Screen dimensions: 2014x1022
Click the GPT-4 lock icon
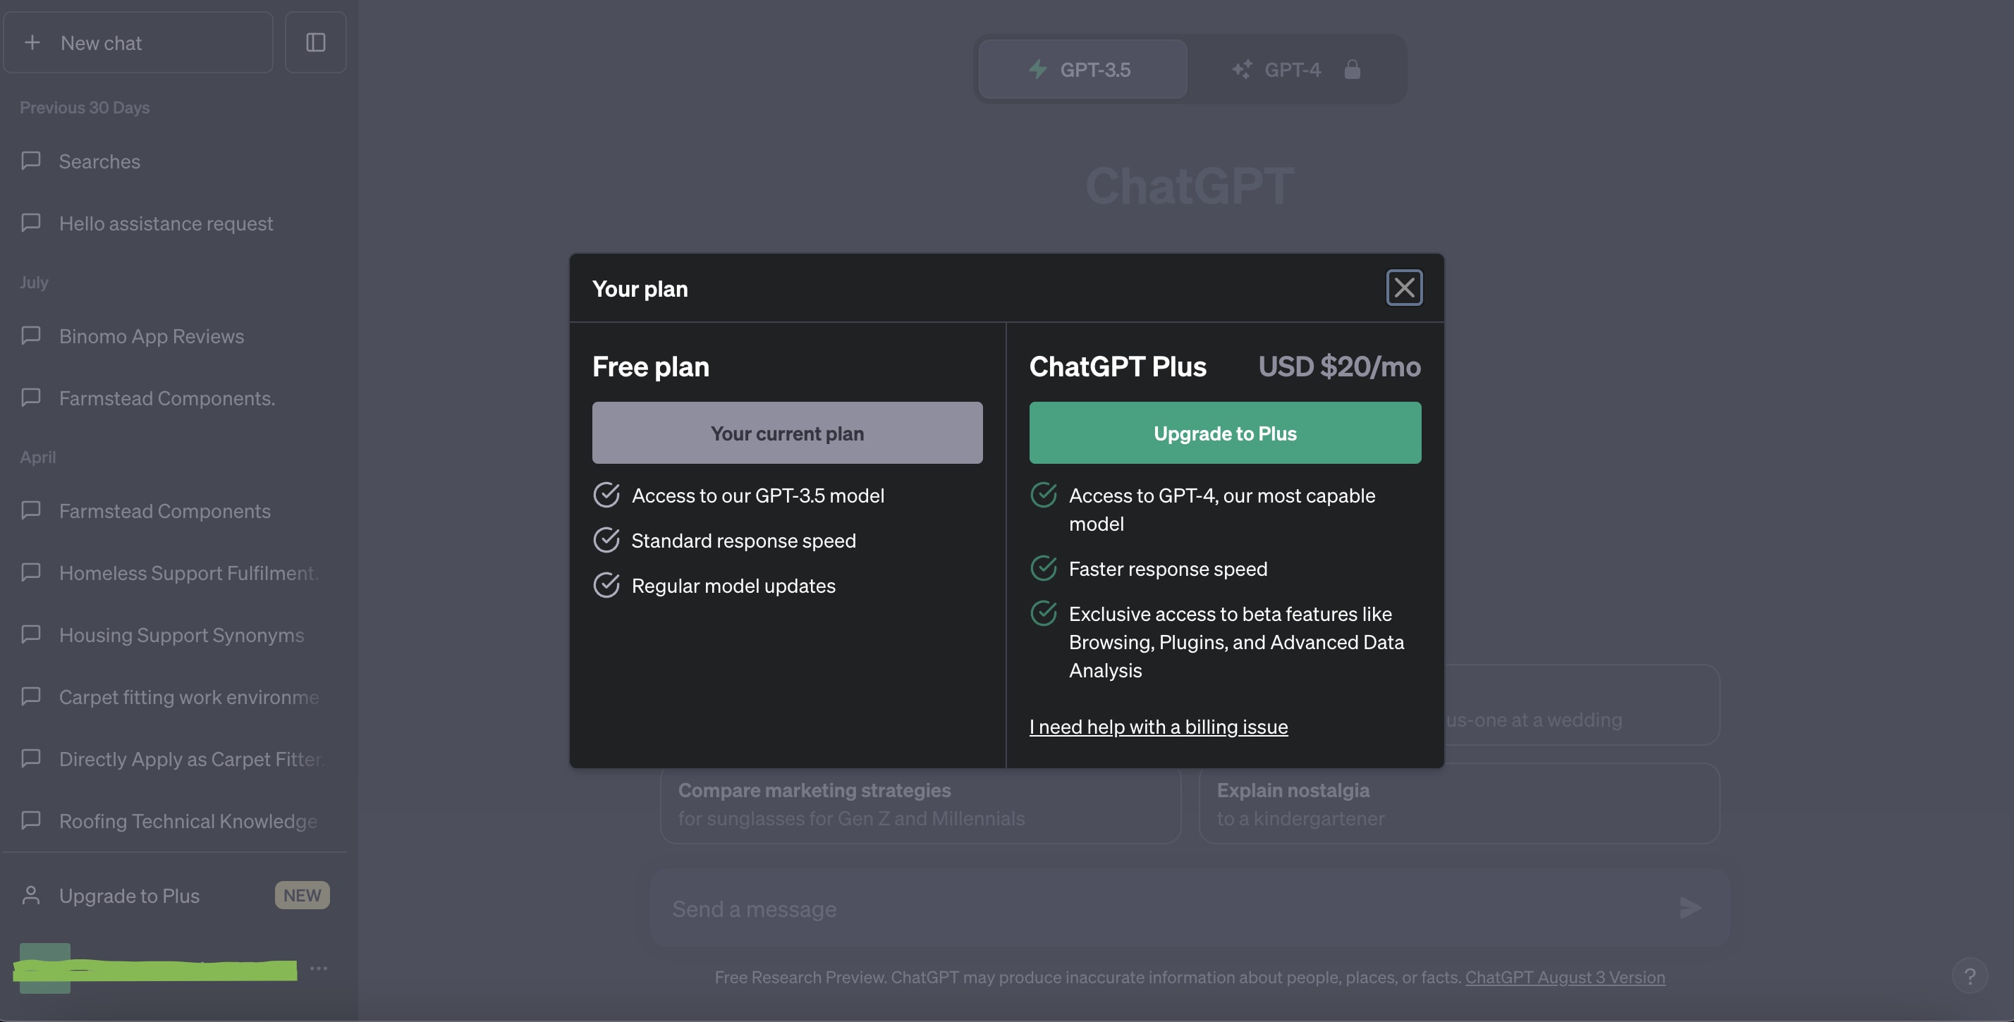point(1352,70)
